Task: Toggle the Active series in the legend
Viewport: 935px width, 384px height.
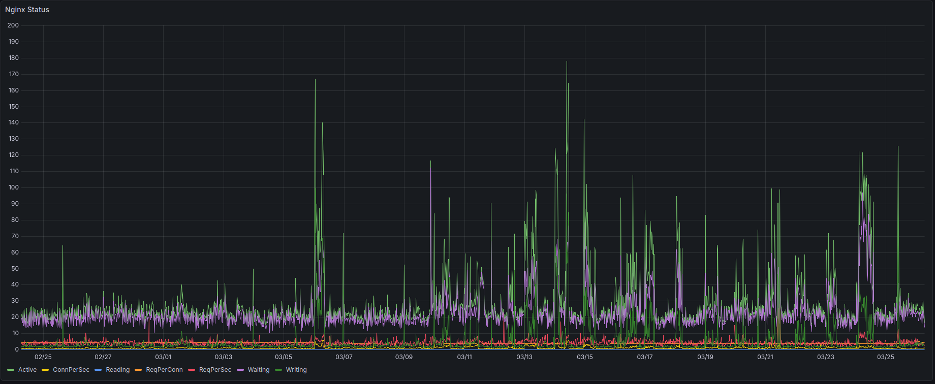Action: [27, 370]
